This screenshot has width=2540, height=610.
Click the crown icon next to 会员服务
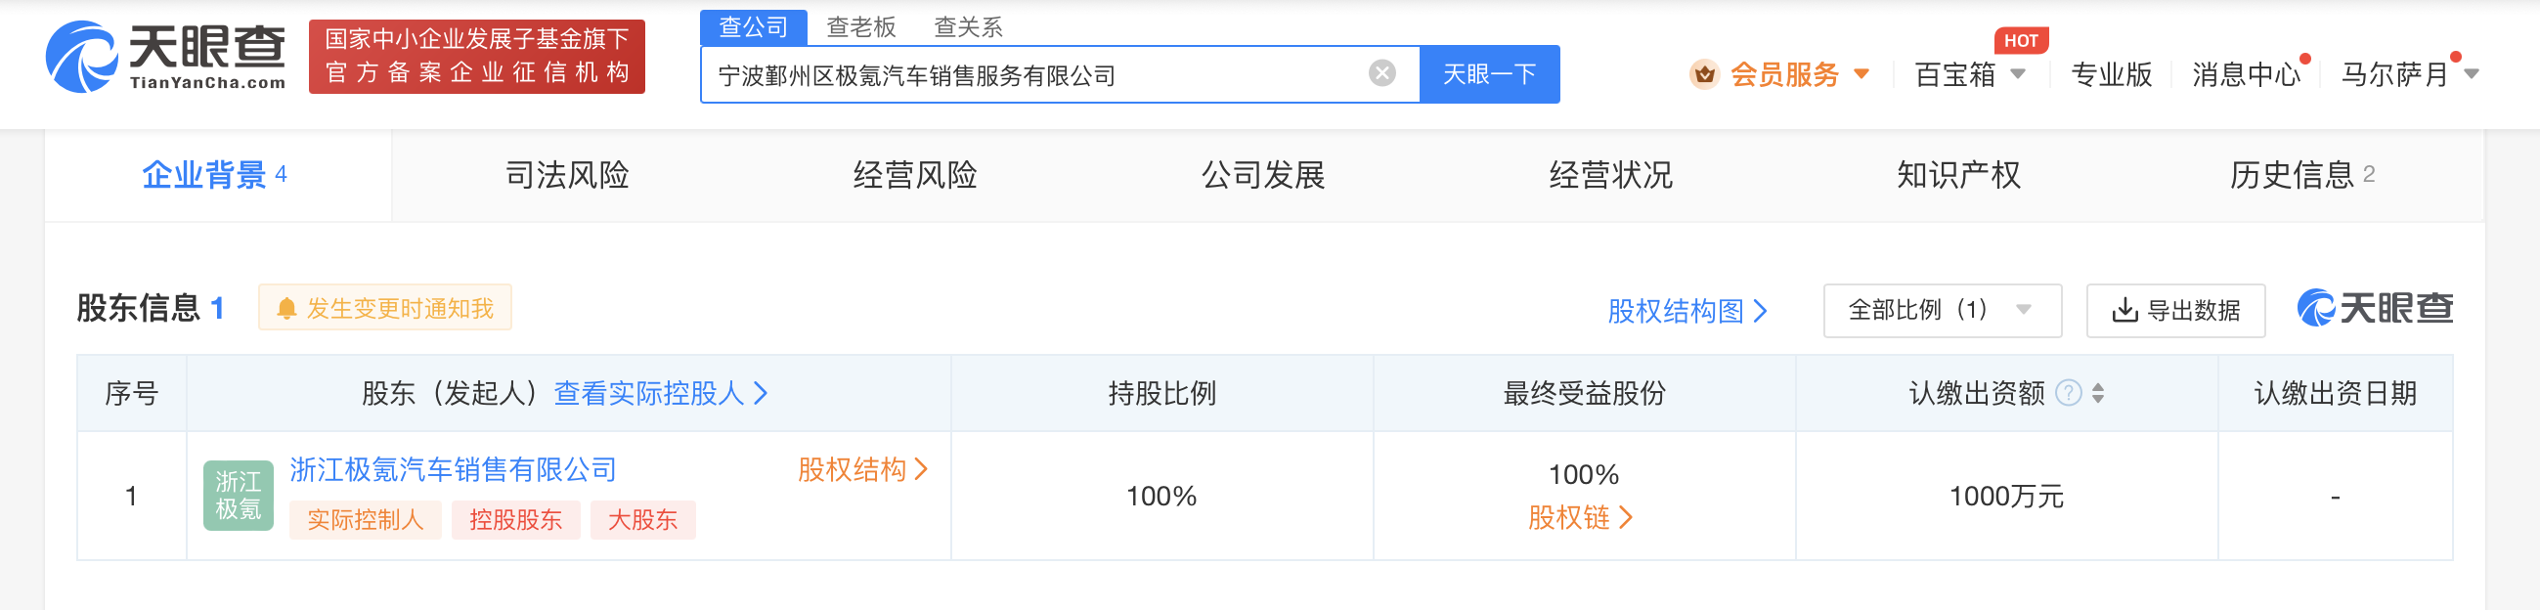point(1704,75)
